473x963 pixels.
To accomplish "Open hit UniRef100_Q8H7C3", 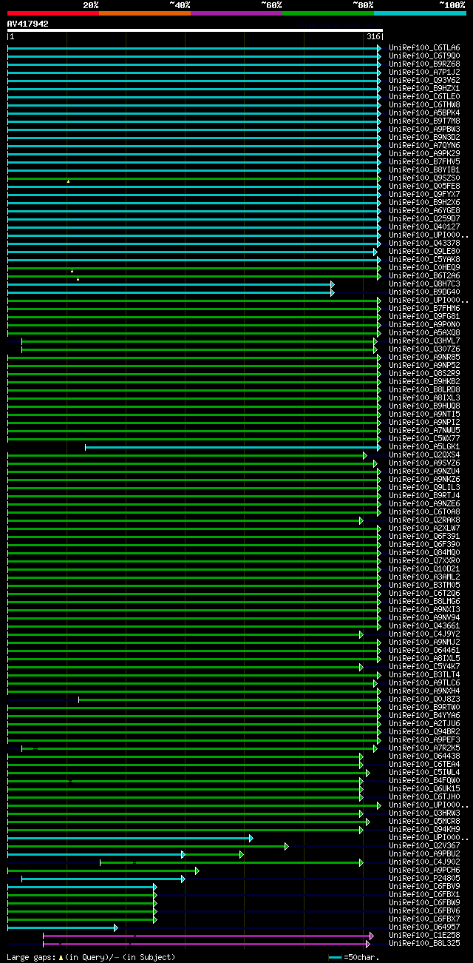I will [424, 283].
